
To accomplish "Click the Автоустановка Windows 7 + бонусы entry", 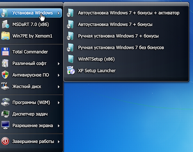I will (115, 24).
